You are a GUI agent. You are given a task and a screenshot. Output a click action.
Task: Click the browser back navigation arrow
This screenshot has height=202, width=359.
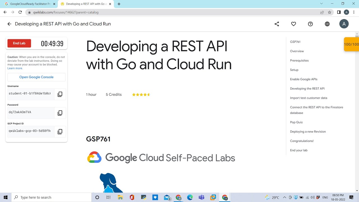5,12
